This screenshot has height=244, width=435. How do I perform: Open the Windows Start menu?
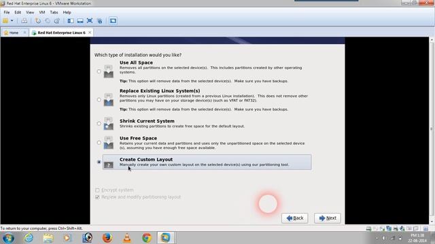[x=8, y=238]
